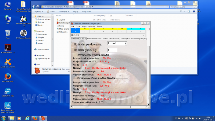Expand the Explorer address bar history dropdown

[165, 7]
